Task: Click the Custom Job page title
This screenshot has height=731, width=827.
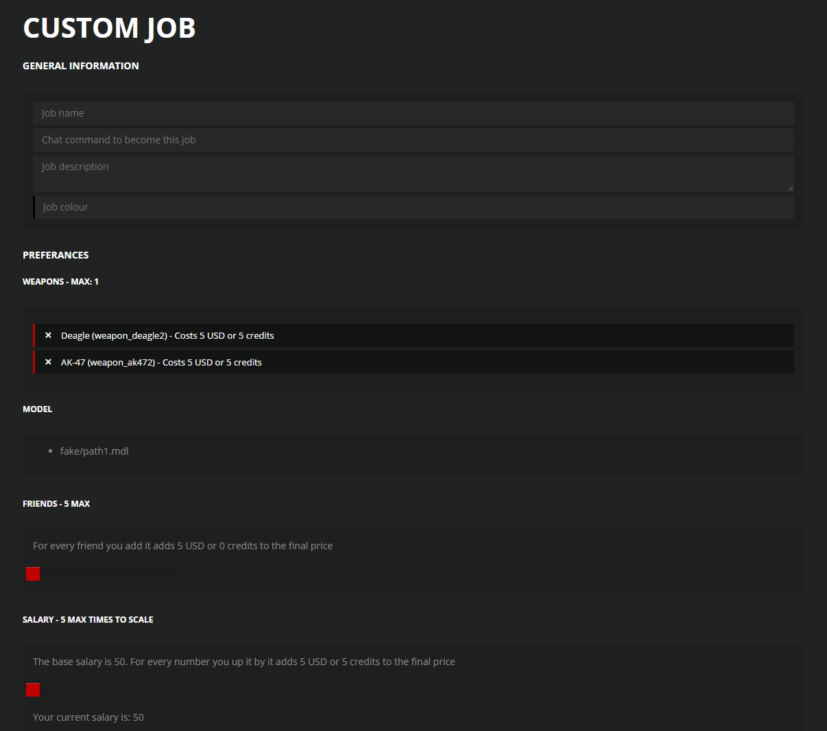Action: (109, 28)
